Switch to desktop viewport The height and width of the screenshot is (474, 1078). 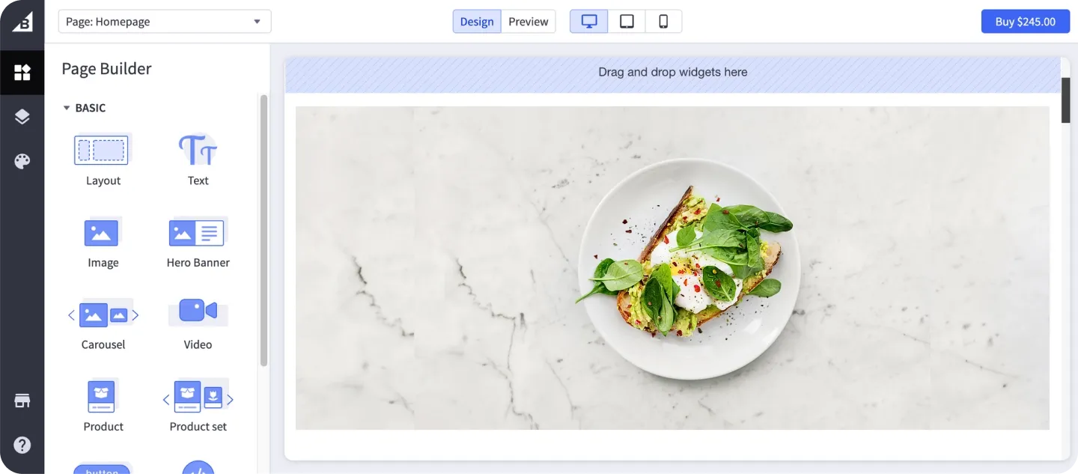click(589, 22)
